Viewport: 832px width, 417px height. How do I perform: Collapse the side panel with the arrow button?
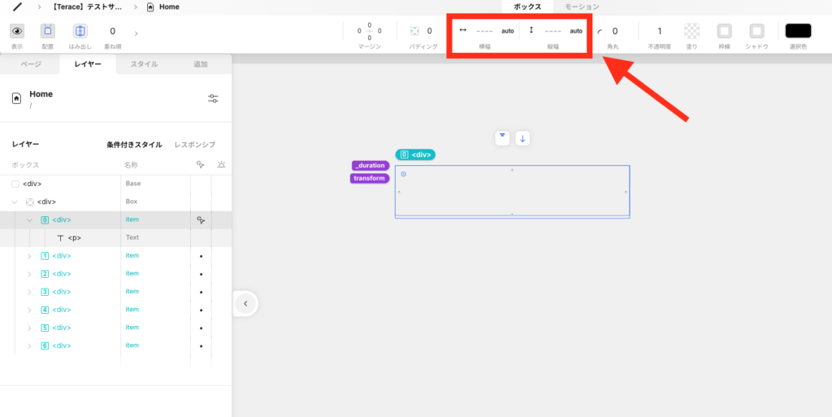coord(245,303)
